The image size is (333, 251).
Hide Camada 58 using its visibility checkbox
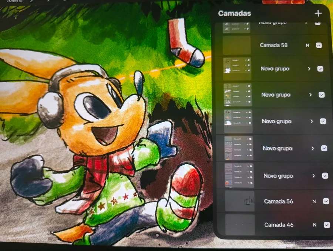[319, 45]
